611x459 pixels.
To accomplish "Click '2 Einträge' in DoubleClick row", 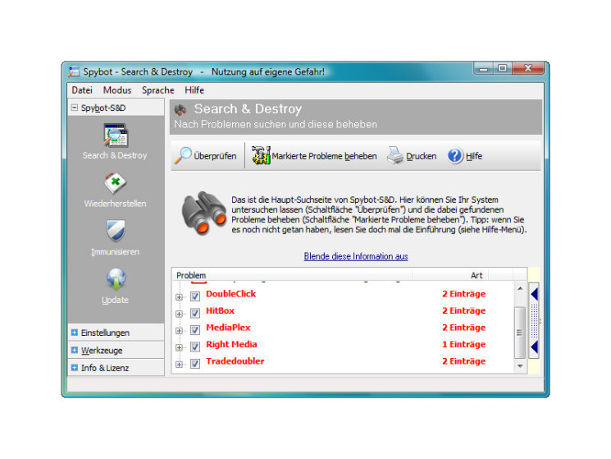I will [463, 294].
